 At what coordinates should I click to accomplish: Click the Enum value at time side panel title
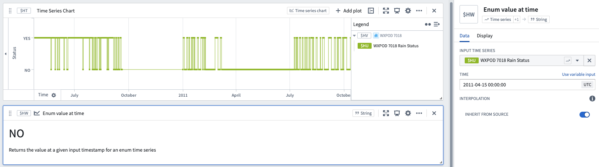pyautogui.click(x=511, y=10)
